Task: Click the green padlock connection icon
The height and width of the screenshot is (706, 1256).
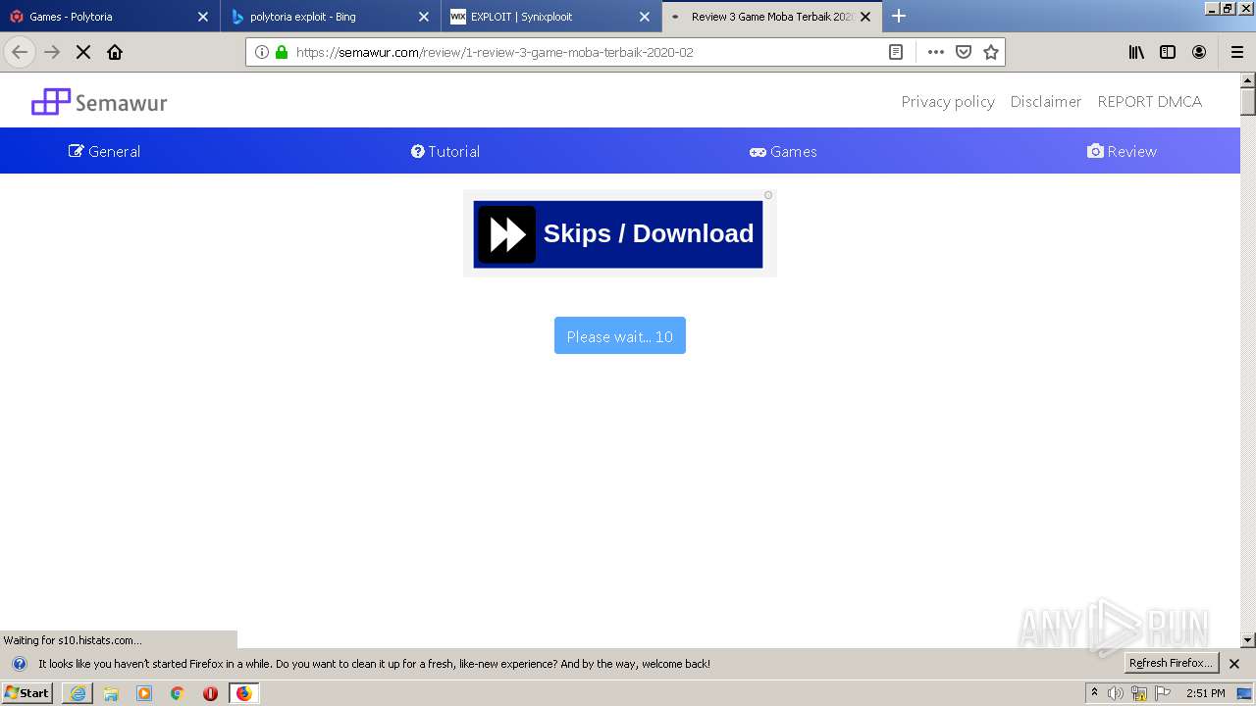Action: pos(282,52)
